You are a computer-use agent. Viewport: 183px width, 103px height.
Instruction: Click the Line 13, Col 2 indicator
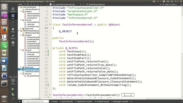pos(171,5)
